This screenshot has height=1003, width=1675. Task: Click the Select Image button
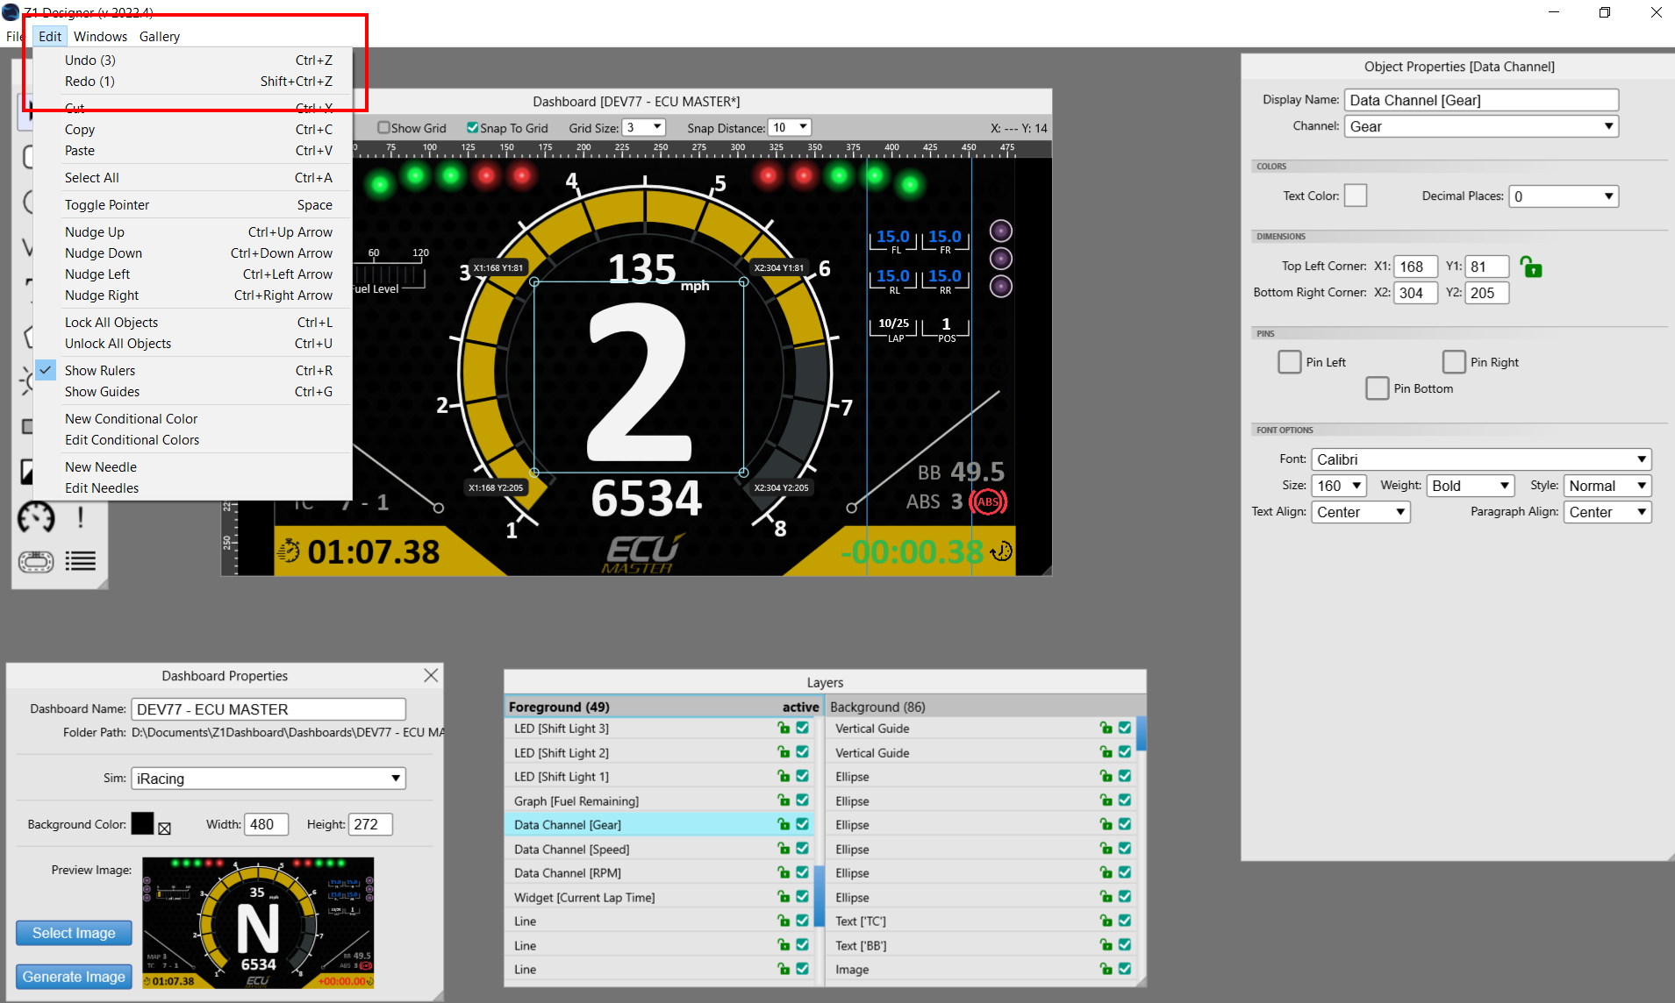click(74, 933)
